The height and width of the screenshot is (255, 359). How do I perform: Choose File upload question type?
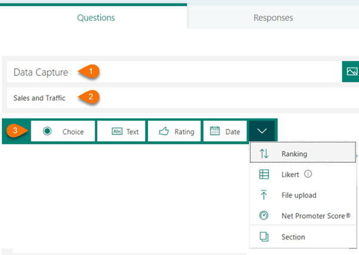click(303, 195)
